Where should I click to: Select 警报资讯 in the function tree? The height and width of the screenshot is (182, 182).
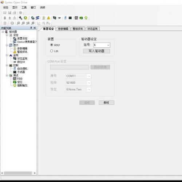pos(22,52)
